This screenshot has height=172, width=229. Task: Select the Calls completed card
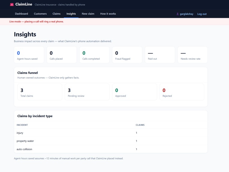(x=94, y=55)
